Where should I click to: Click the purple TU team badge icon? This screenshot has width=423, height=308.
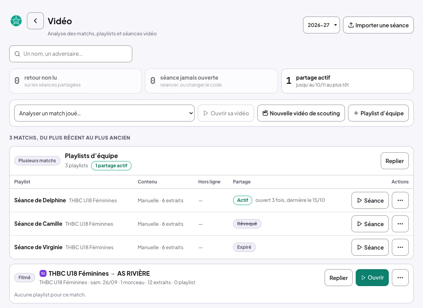point(43,273)
